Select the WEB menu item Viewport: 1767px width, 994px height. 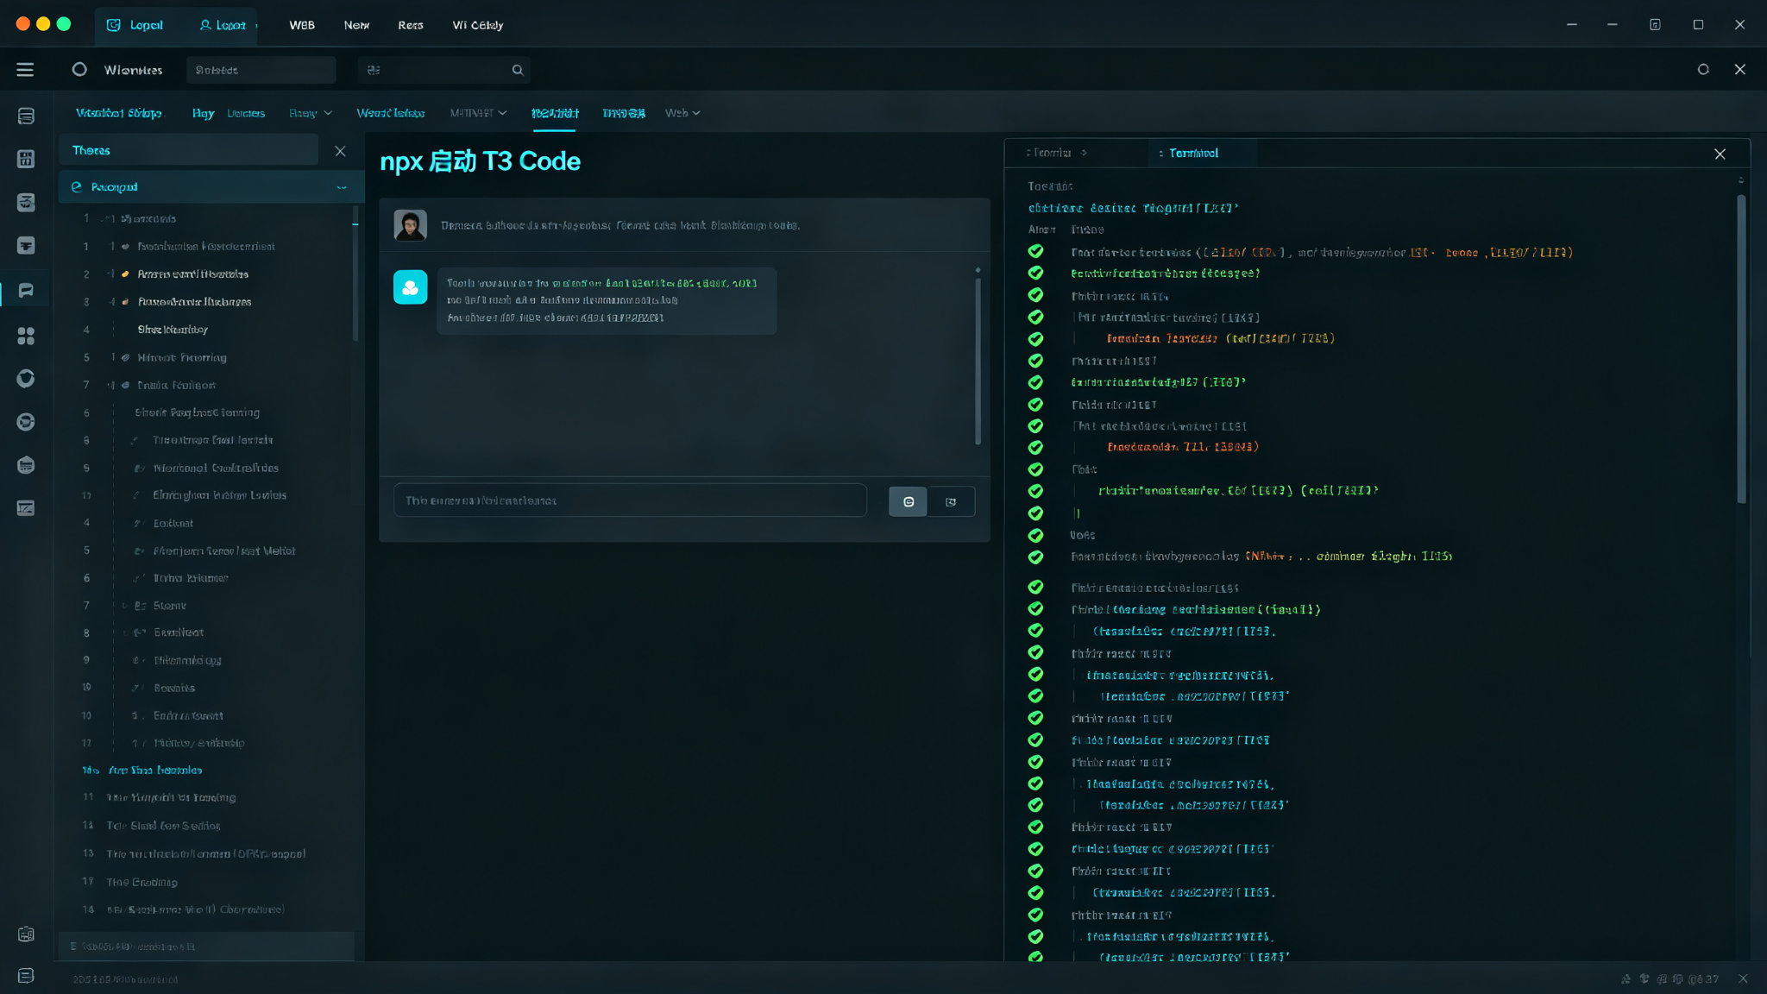(302, 25)
